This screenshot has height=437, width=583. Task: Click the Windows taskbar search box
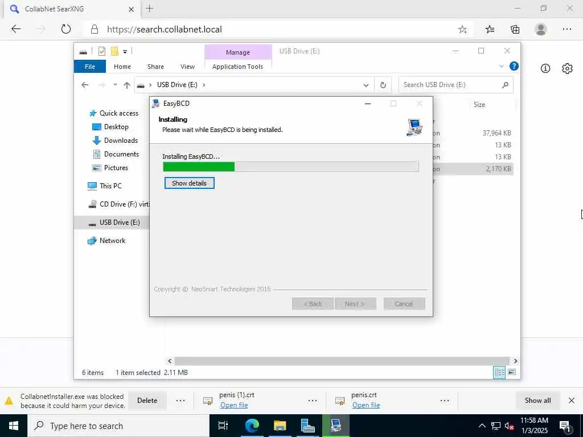(118, 426)
